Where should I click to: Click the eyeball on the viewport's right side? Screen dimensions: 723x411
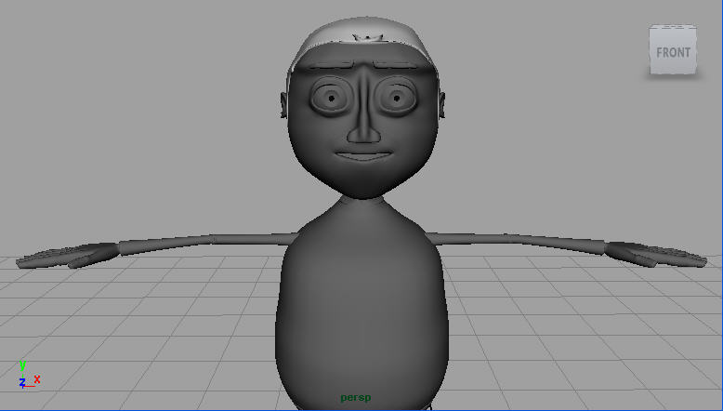(396, 98)
